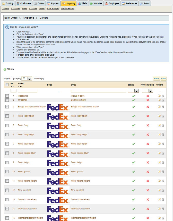Open the Catalog tab
The height and width of the screenshot is (221, 173).
(x=8, y=3)
